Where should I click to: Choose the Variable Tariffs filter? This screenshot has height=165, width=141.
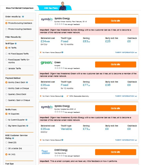13,69
